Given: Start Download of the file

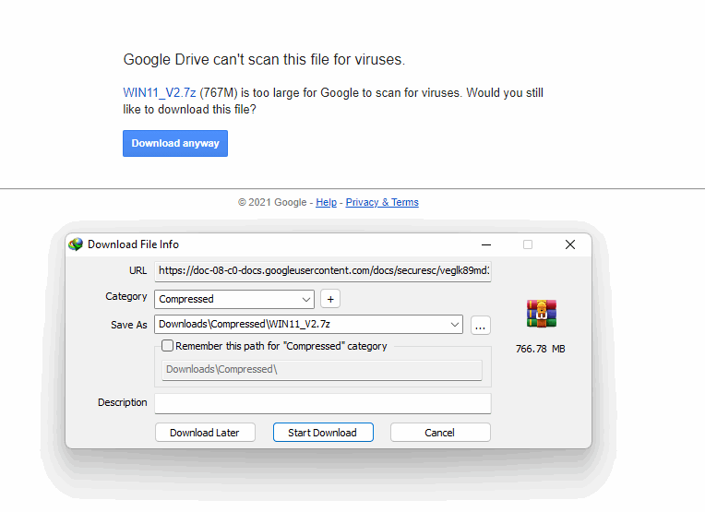Looking at the screenshot, I should (323, 433).
